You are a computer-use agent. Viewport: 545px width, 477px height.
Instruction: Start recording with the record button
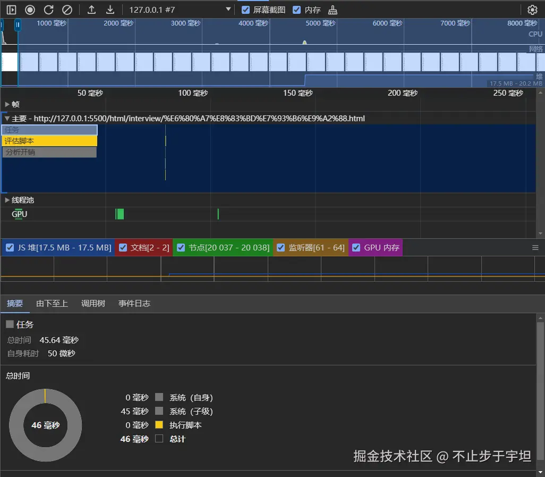coord(30,10)
